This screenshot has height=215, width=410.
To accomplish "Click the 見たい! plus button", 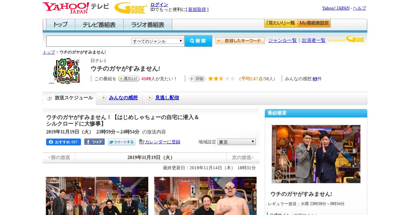I will pyautogui.click(x=129, y=78).
